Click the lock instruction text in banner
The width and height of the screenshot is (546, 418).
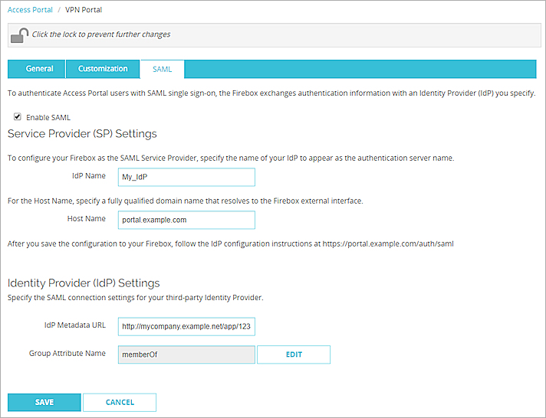point(102,34)
